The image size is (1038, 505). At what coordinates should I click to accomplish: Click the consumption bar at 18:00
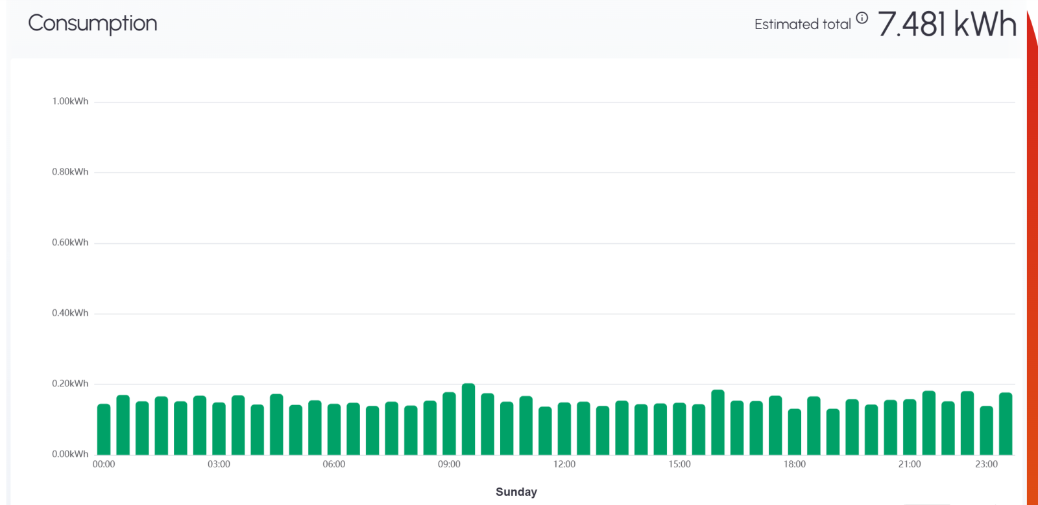point(795,432)
